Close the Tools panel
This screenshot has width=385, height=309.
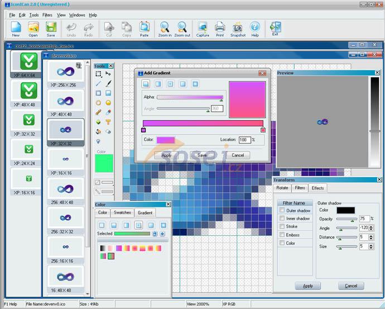[110, 66]
